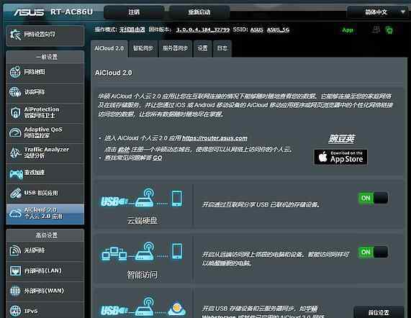Open the https://router.asus.com link
The height and width of the screenshot is (318, 411).
[x=214, y=138]
